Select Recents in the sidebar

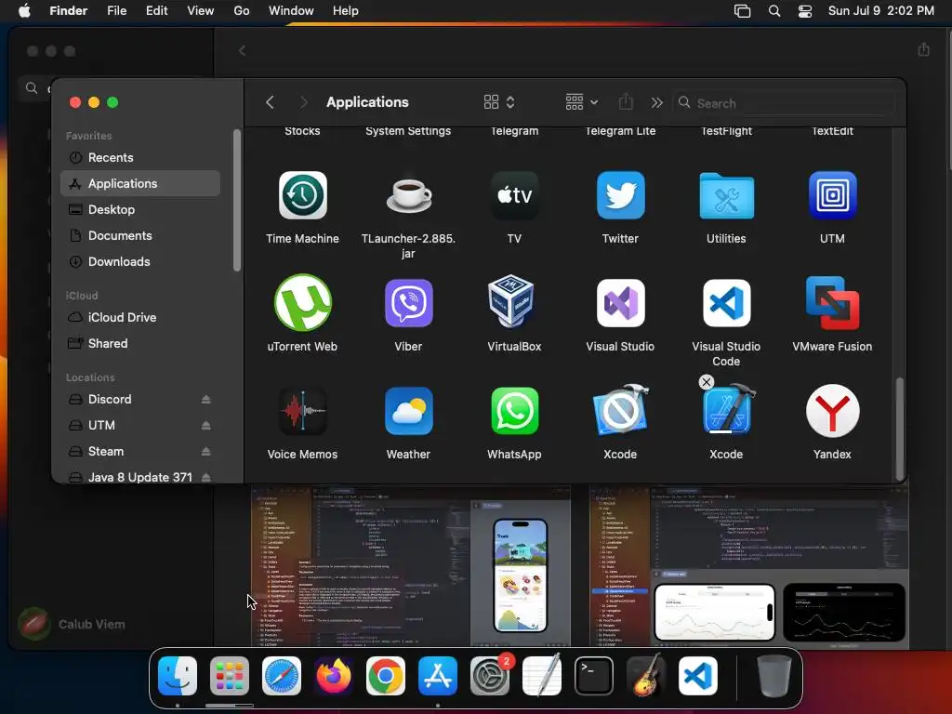click(140, 157)
